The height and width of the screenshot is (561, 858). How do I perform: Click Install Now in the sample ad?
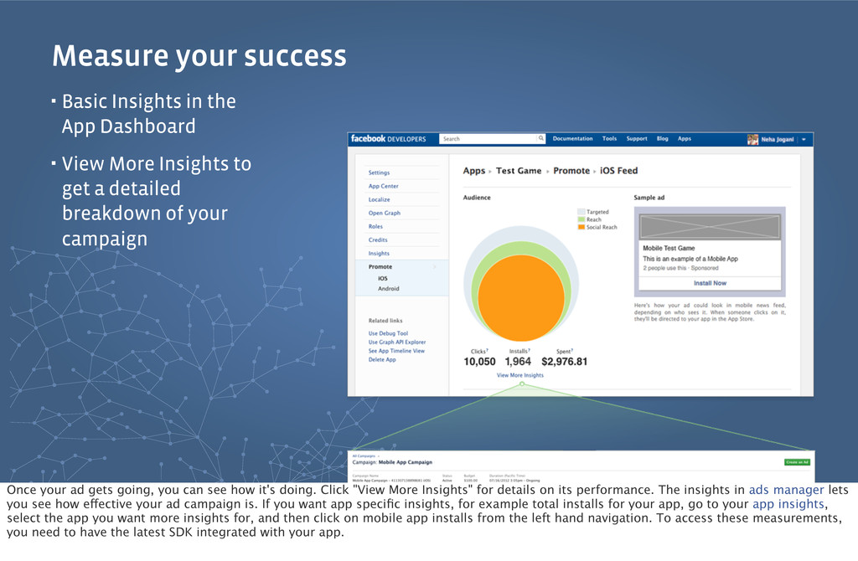pos(710,283)
